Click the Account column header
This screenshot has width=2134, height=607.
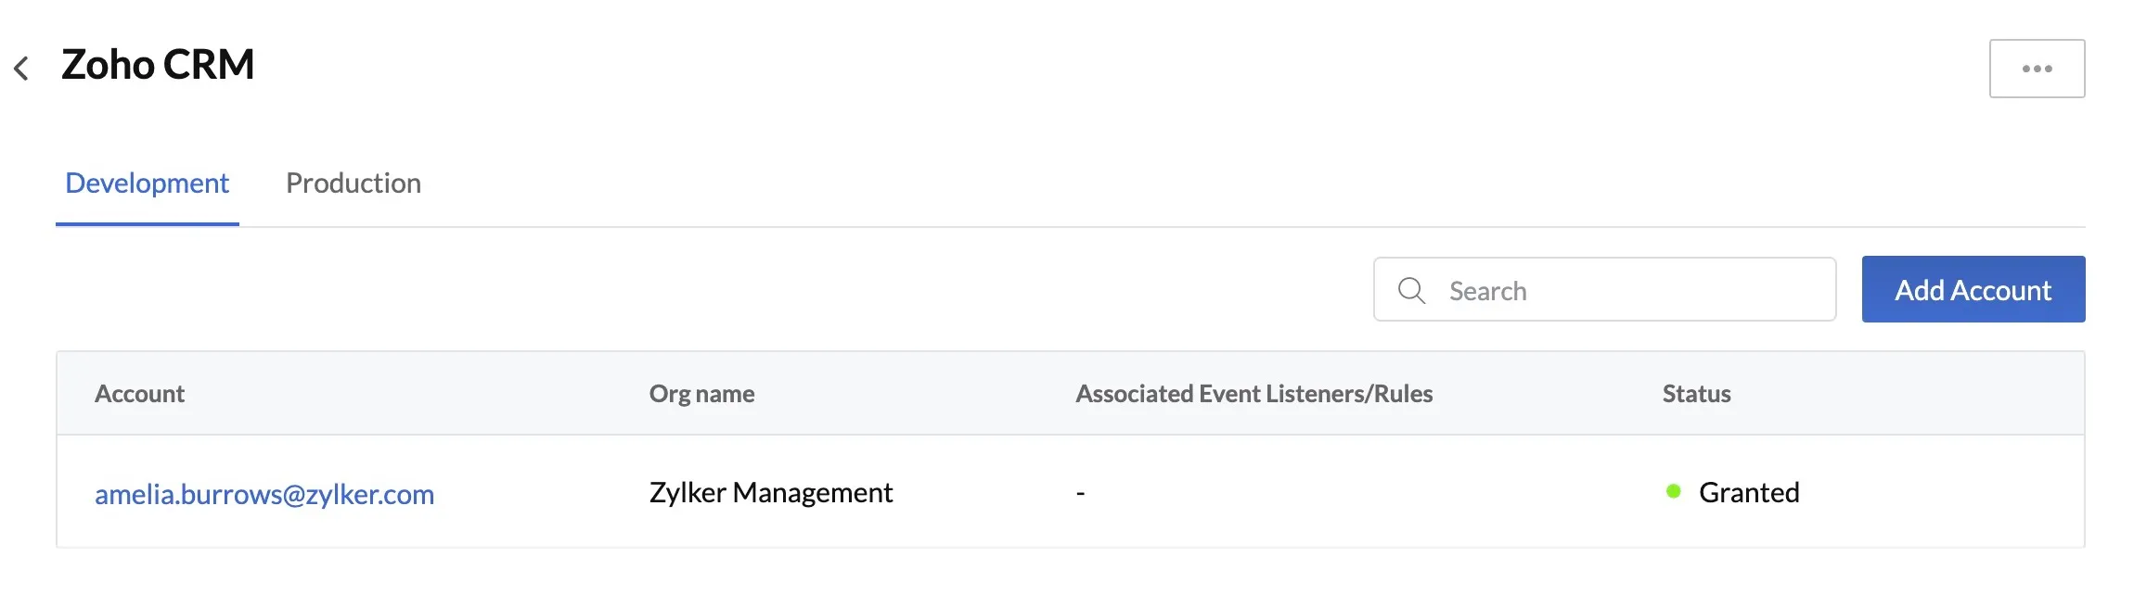click(139, 394)
